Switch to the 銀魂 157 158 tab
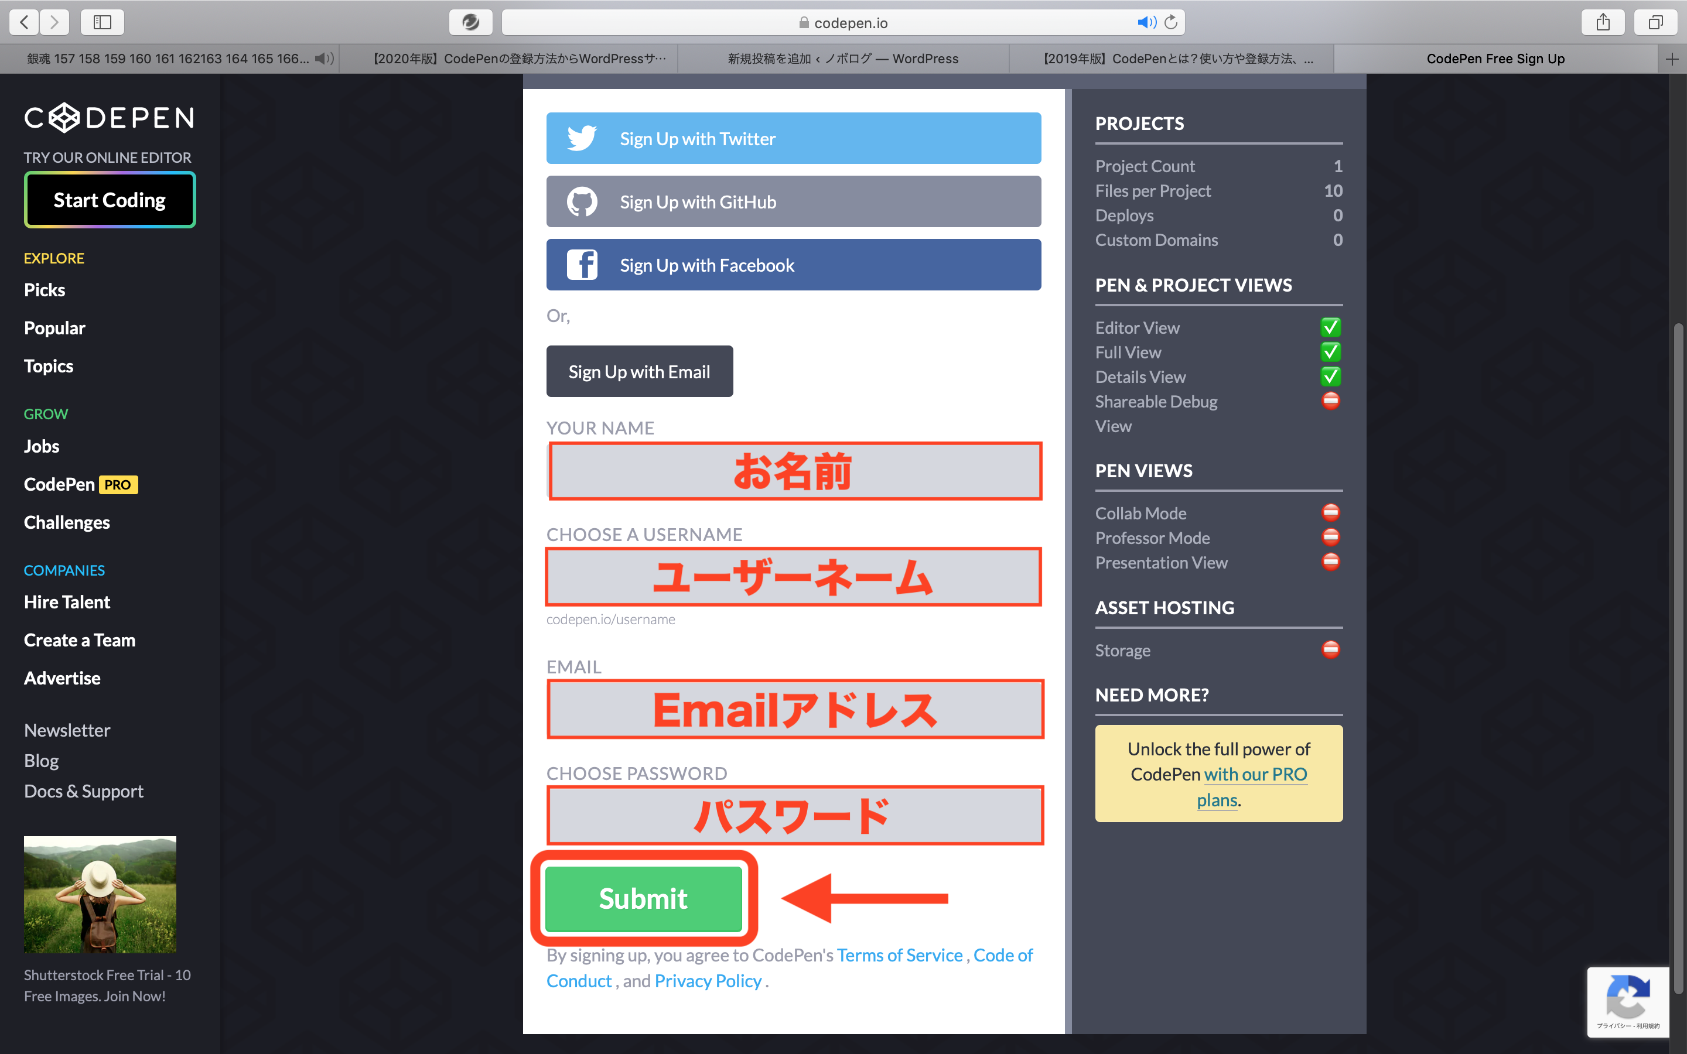 (169, 59)
